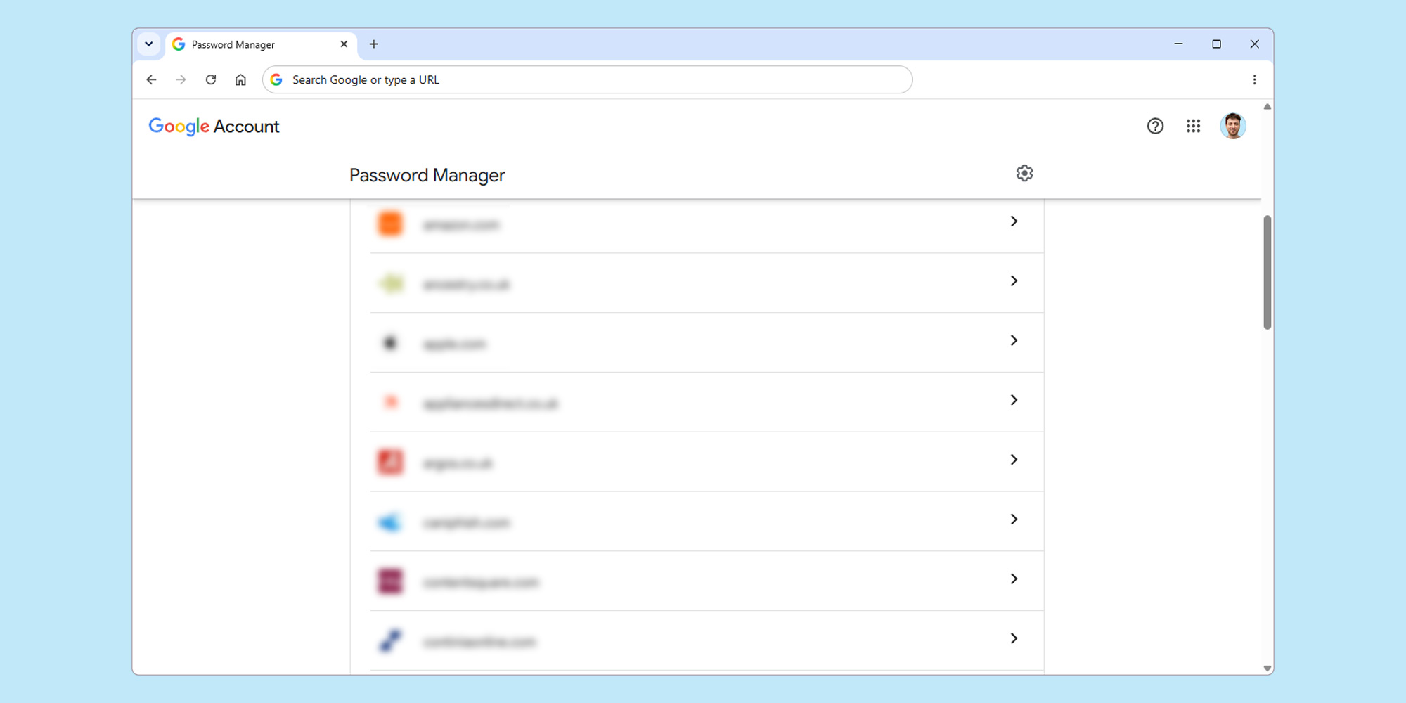Click the red square site favicon
The width and height of the screenshot is (1406, 703).
pyautogui.click(x=390, y=462)
